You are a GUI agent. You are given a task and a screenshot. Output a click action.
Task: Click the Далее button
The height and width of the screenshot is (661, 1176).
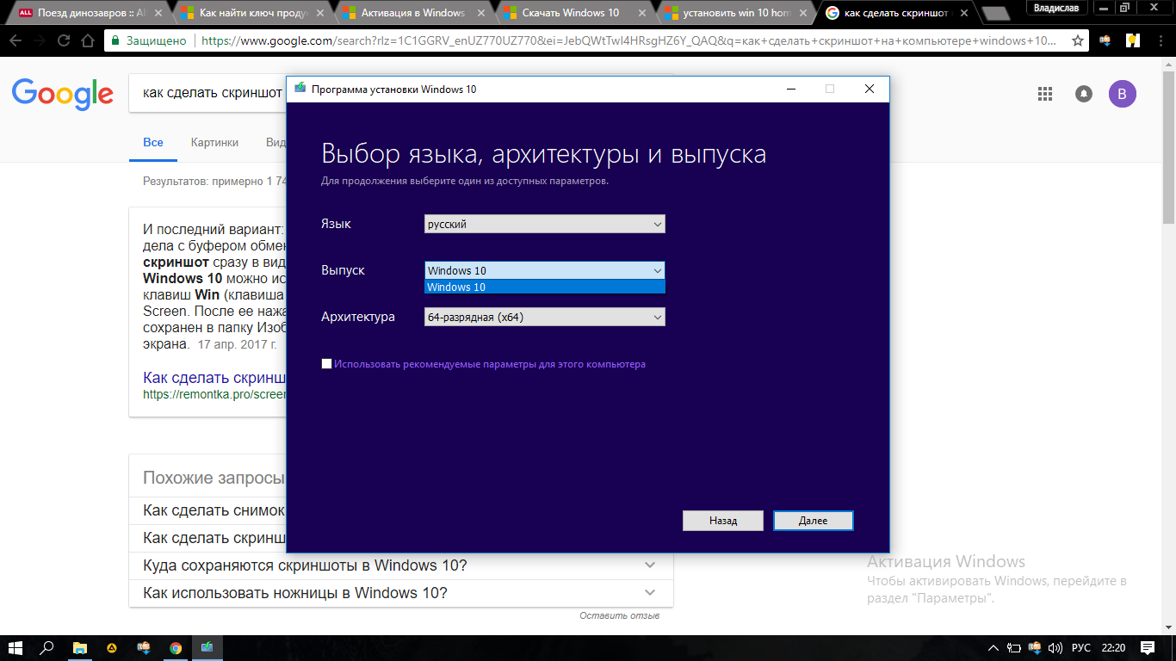[813, 521]
